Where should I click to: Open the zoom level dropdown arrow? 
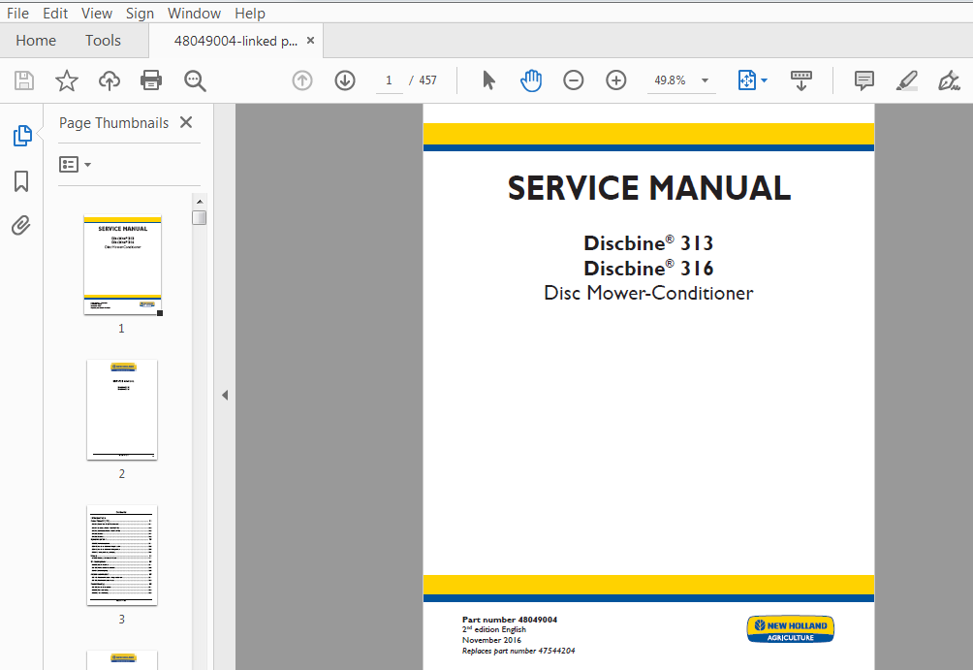705,80
